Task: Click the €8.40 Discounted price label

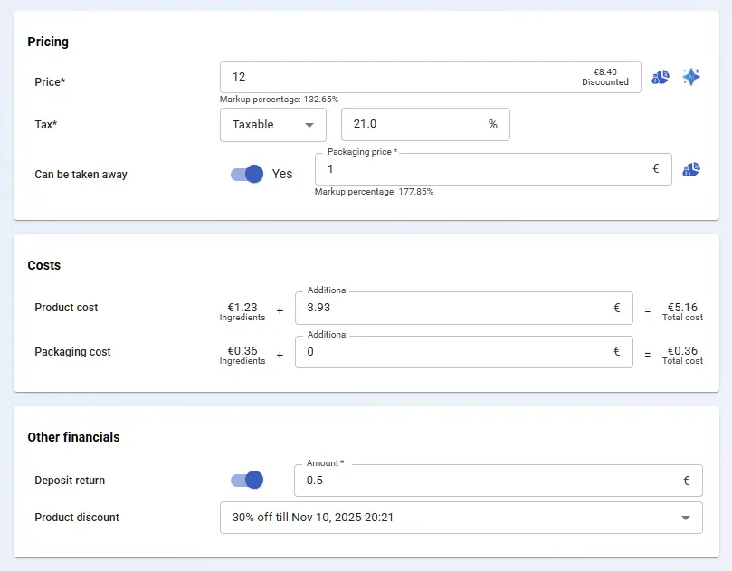Action: (604, 77)
